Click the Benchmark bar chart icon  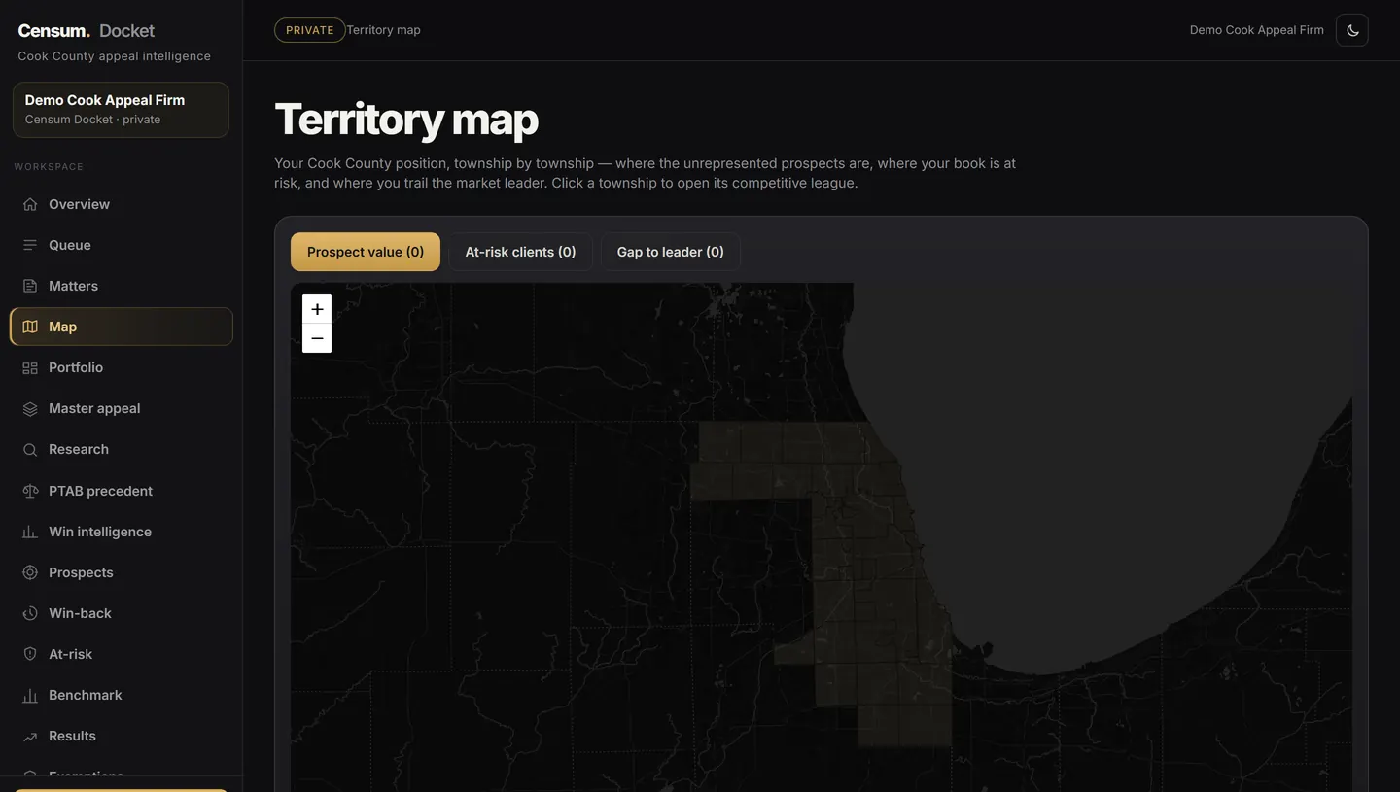30,695
